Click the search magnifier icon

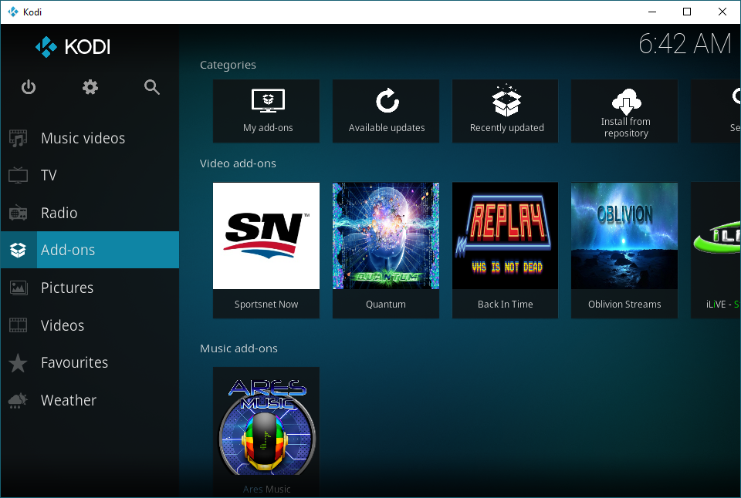[x=152, y=87]
